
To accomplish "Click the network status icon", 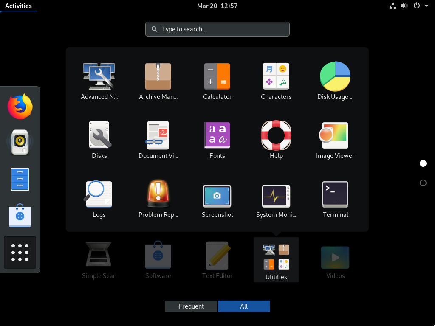I will [393, 6].
